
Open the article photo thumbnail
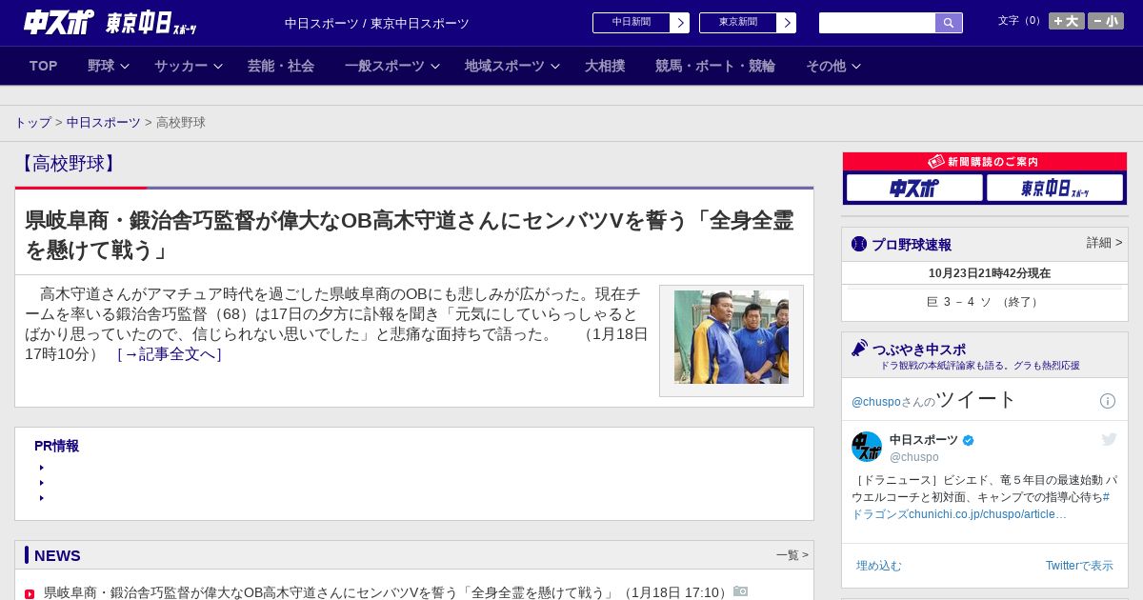point(732,337)
